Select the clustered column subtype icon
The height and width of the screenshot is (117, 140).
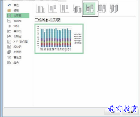40,9
